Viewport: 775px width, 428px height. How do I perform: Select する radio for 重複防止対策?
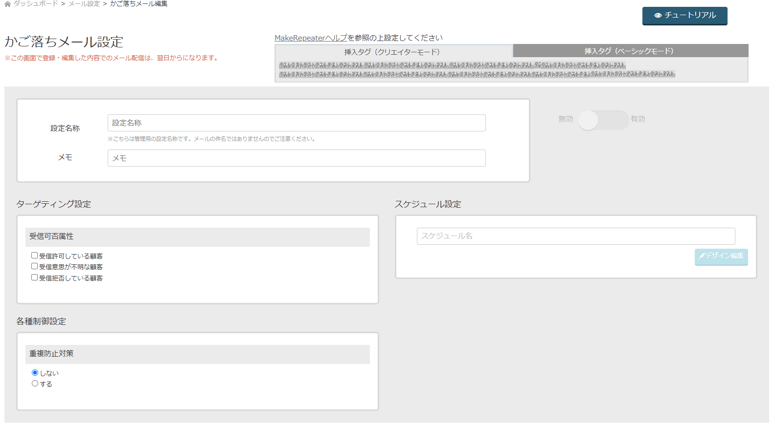tap(35, 384)
